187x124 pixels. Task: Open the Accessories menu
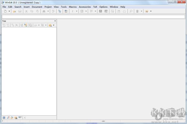click(x=85, y=7)
